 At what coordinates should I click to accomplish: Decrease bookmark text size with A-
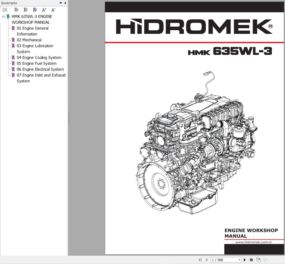coord(53,10)
